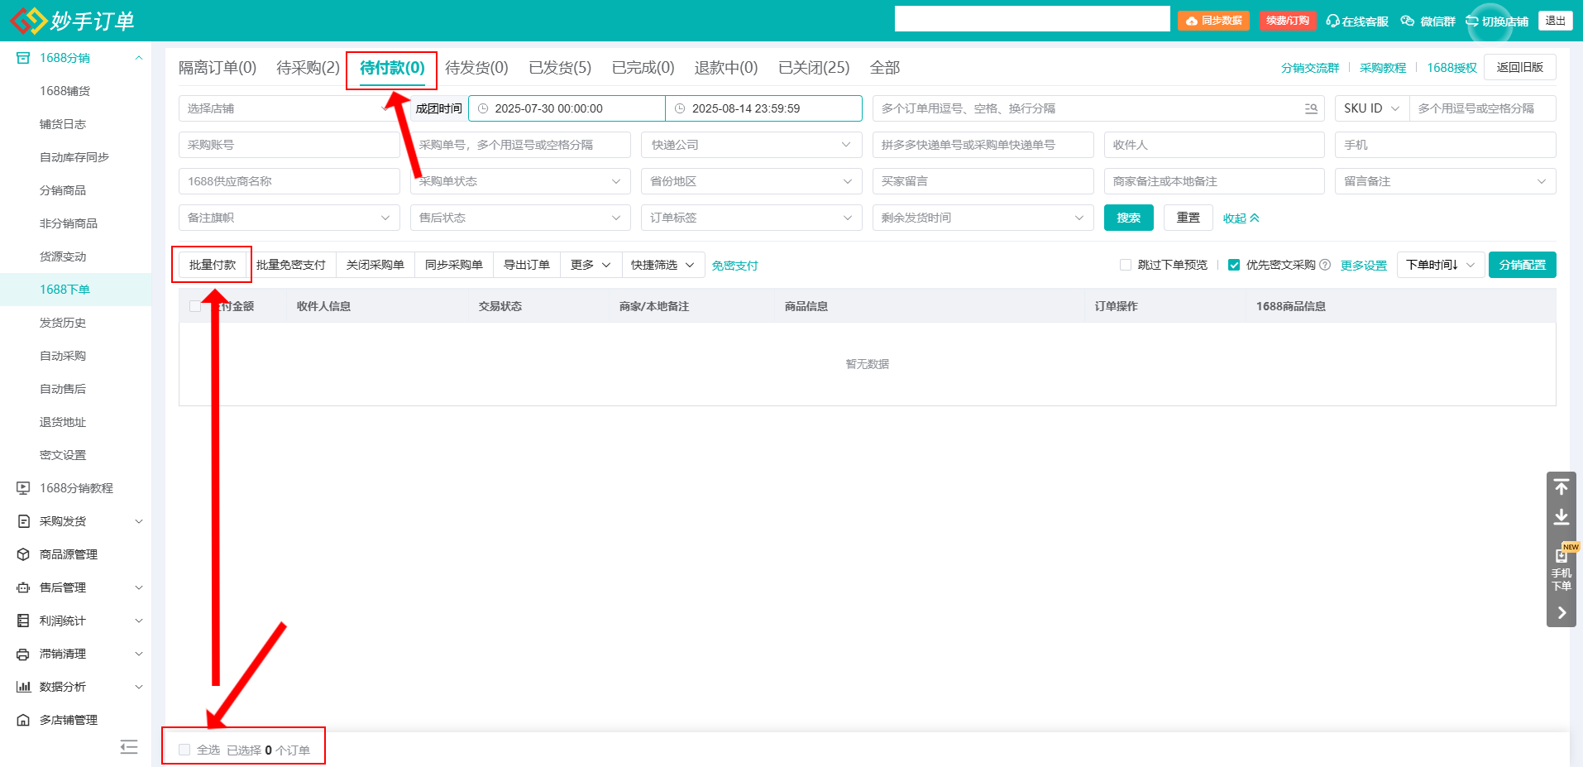Click the 滞销清理 printer icon
This screenshot has width=1583, height=767.
23,654
